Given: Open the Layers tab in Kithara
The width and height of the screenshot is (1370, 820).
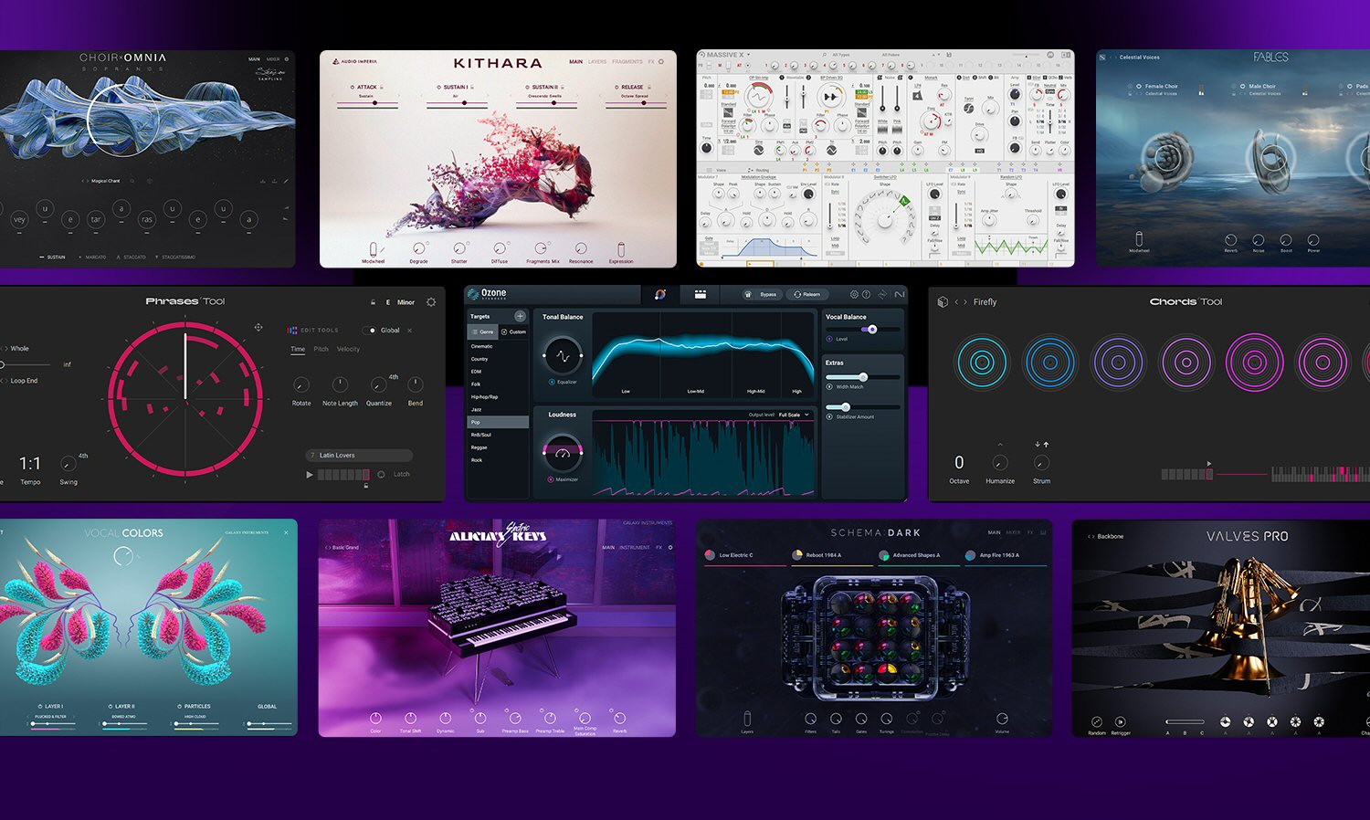Looking at the screenshot, I should pos(597,62).
